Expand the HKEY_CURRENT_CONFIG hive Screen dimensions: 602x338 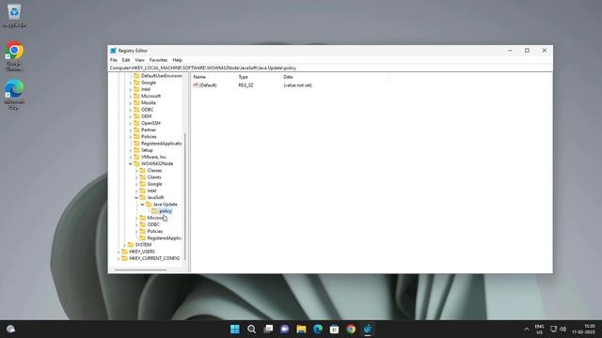pos(119,259)
